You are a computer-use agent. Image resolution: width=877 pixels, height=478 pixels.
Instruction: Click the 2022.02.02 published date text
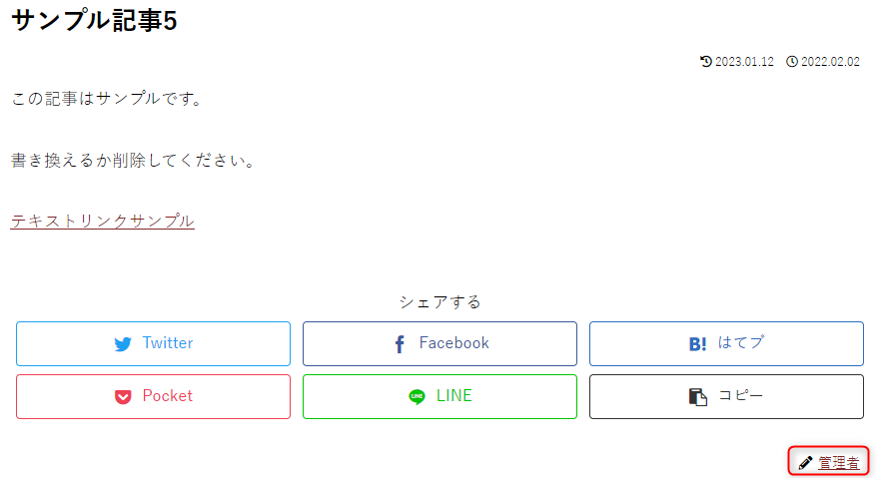(x=830, y=62)
